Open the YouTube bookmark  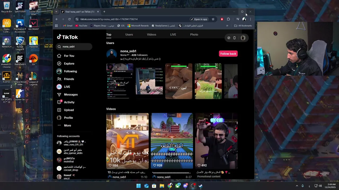tap(81, 26)
